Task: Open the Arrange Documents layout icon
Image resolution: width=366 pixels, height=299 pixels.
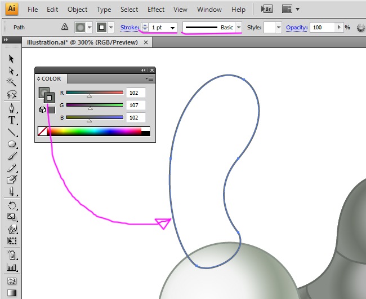Action: coord(287,9)
